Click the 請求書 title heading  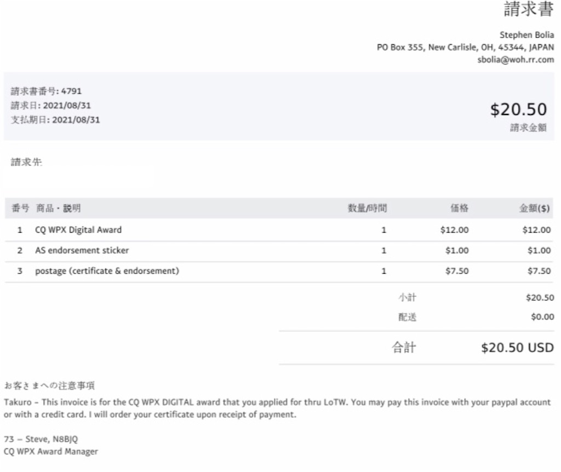(529, 9)
